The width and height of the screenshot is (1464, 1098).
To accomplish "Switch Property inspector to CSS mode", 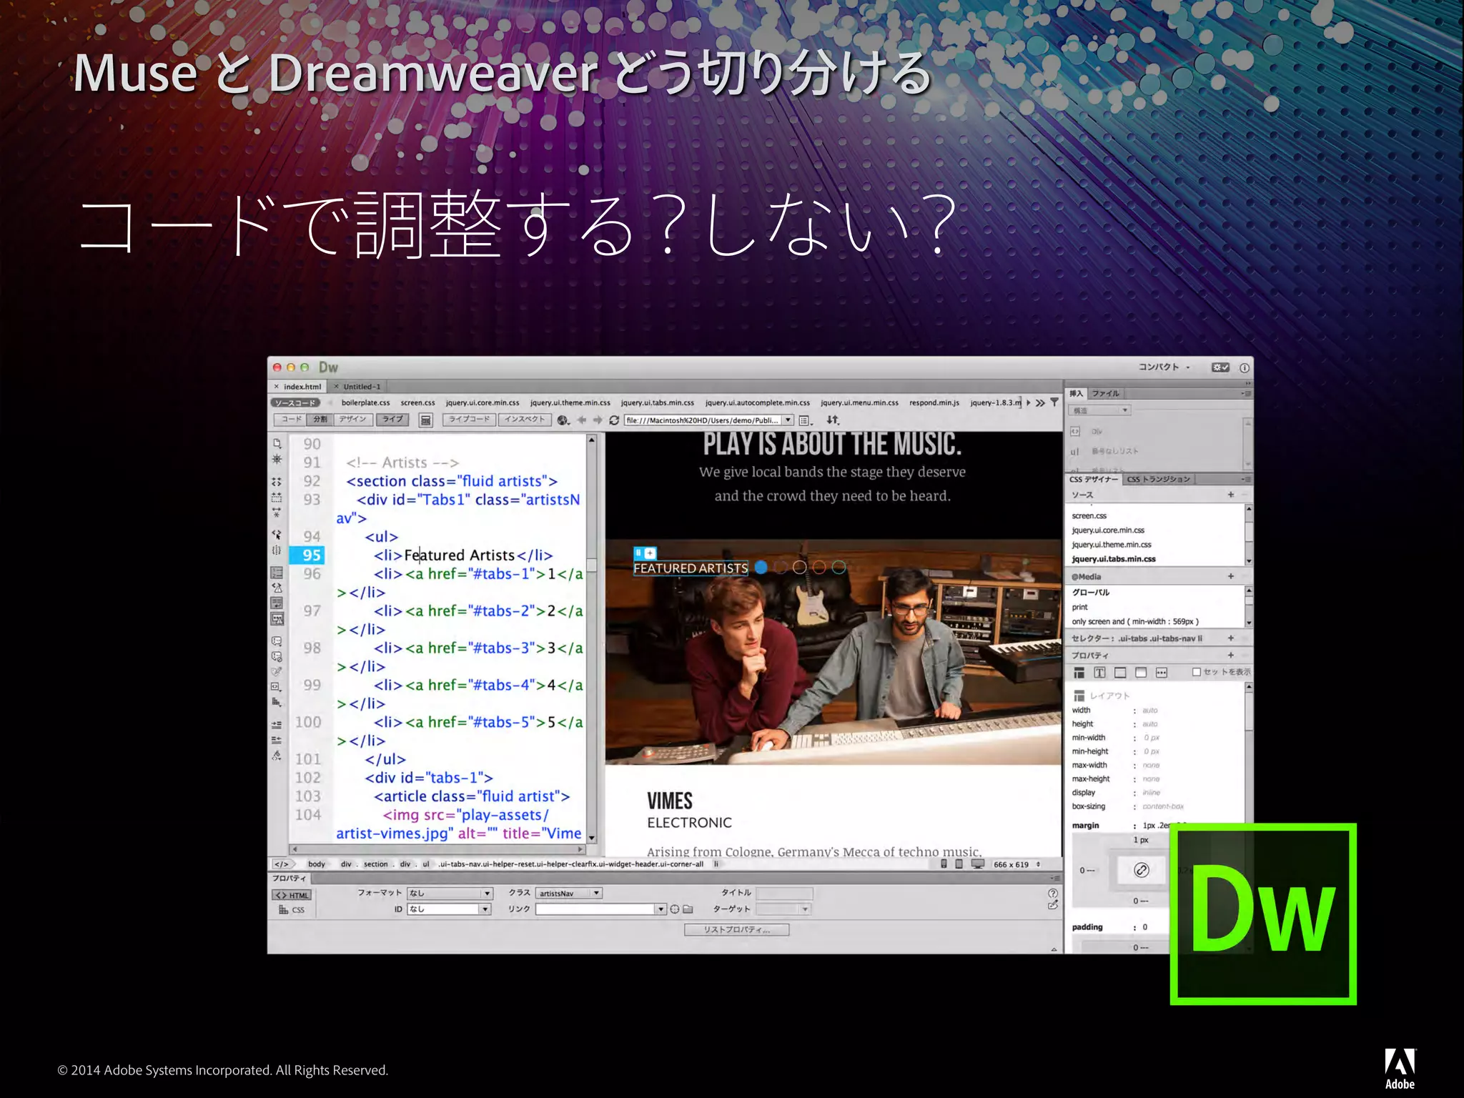I will click(x=292, y=910).
